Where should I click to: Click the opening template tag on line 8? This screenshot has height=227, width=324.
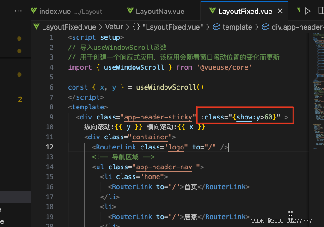pos(88,107)
